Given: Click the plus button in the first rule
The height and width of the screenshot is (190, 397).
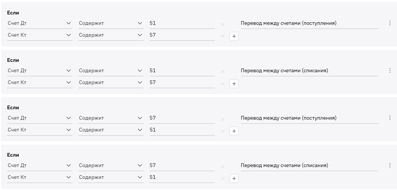Looking at the screenshot, I should pos(234,36).
